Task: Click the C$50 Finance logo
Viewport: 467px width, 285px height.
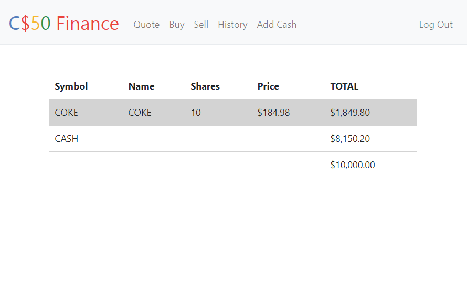Action: point(64,24)
